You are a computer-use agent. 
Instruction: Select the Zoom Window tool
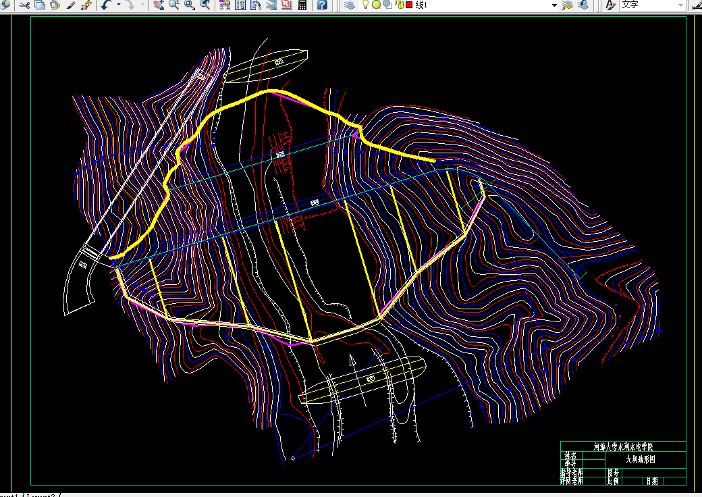click(x=190, y=5)
